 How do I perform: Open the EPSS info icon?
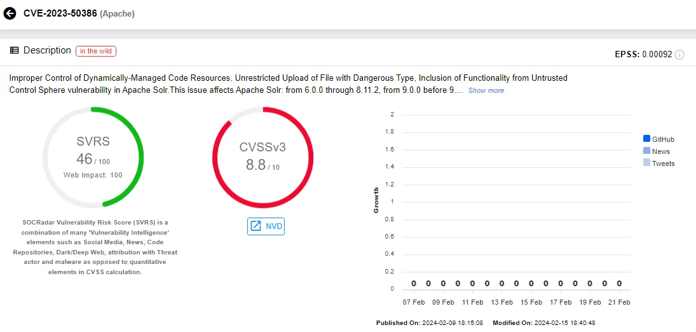click(679, 55)
